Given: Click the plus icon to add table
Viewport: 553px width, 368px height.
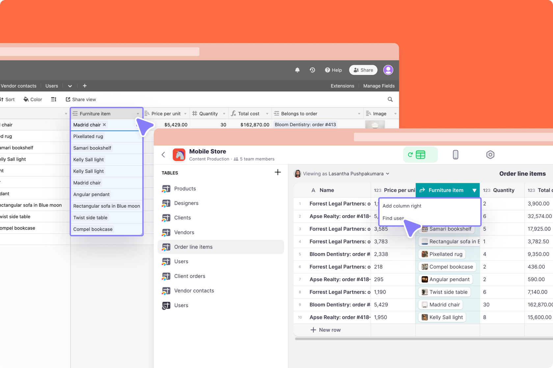Looking at the screenshot, I should tap(278, 172).
